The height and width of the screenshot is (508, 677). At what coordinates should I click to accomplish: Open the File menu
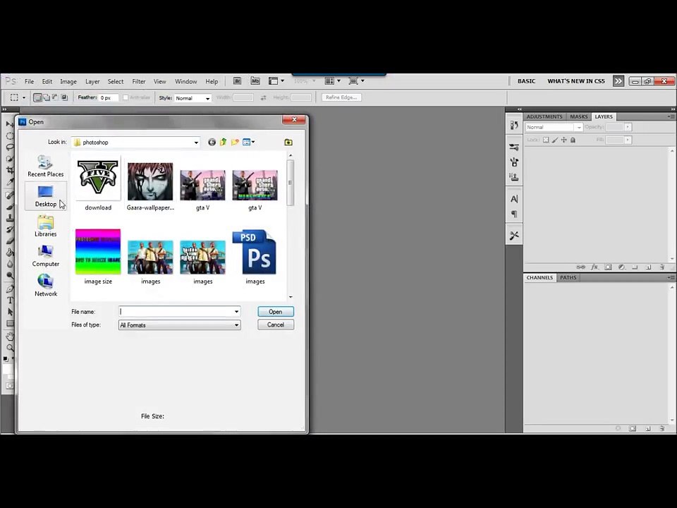click(x=30, y=81)
